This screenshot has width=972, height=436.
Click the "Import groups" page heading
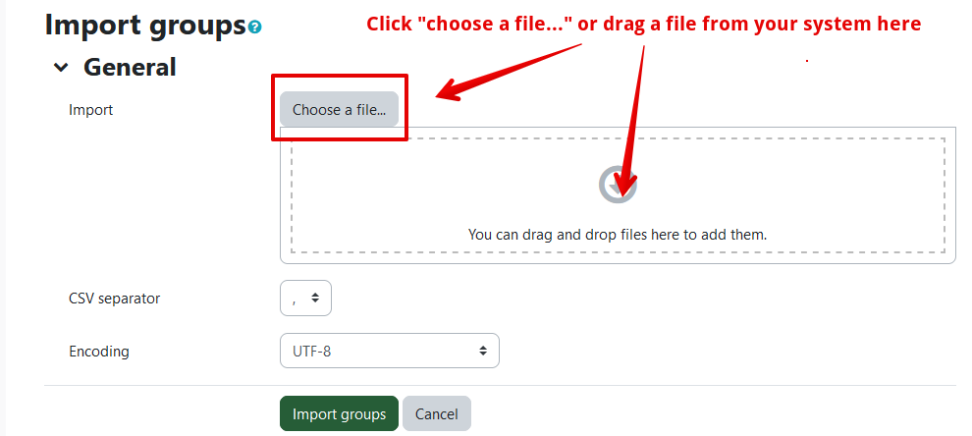(x=145, y=25)
